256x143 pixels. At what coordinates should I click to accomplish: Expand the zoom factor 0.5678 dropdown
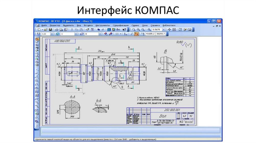click(x=163, y=30)
